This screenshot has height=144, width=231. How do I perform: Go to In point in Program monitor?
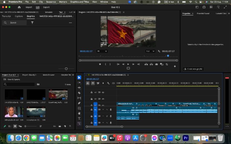(x=118, y=64)
